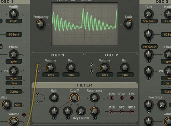Open the OSC 1 Cents dropdown
Screen dimensions: 171x126
coord(14,21)
